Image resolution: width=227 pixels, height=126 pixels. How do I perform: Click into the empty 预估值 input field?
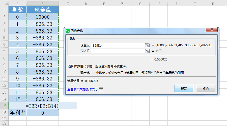118,51
